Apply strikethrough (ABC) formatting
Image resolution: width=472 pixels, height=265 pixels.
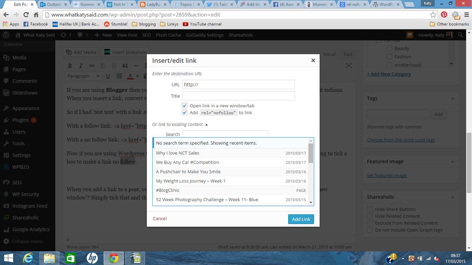pos(92,66)
